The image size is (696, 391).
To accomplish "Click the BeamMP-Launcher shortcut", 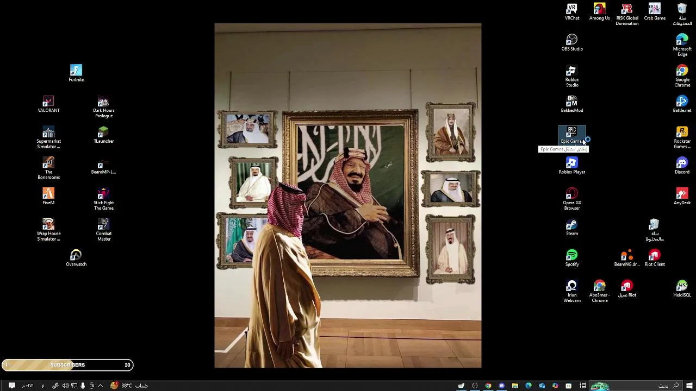I will (103, 166).
